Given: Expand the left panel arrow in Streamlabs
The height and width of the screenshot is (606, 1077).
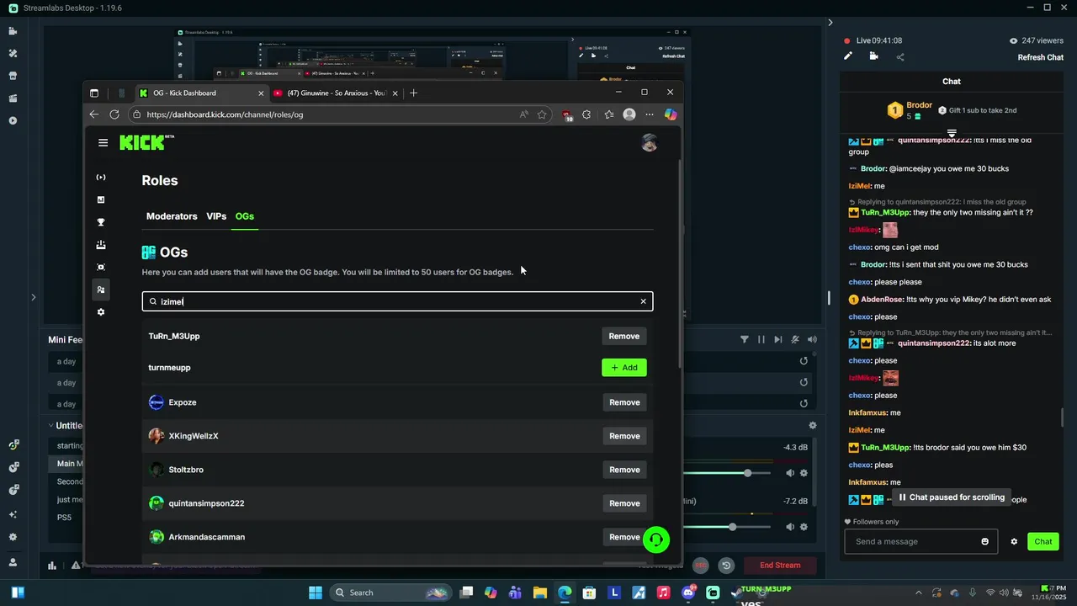Looking at the screenshot, I should [x=34, y=297].
